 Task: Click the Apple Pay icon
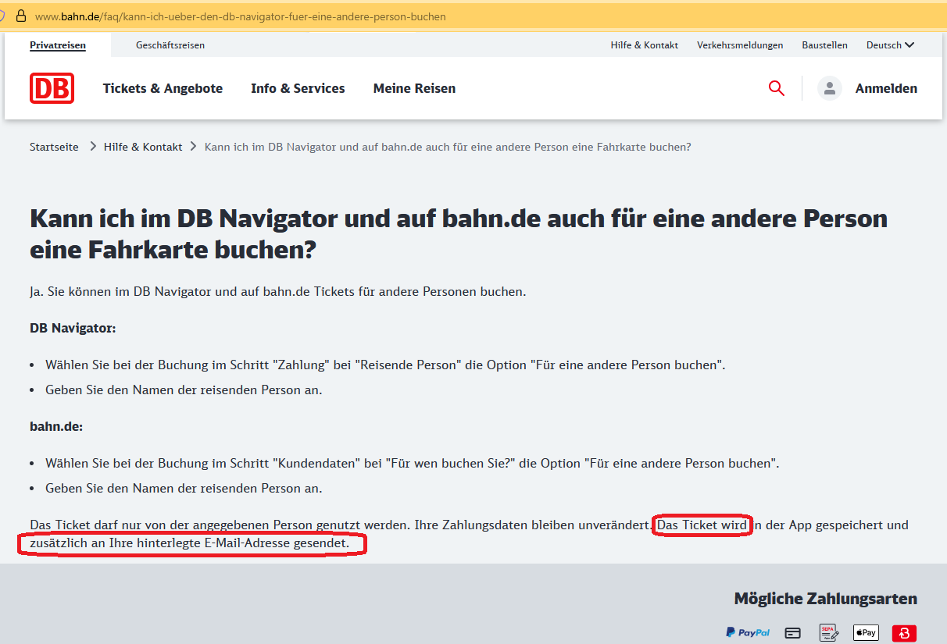[x=866, y=632]
